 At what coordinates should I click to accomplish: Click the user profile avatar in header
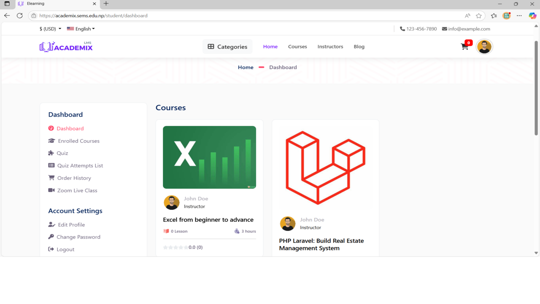click(x=484, y=47)
